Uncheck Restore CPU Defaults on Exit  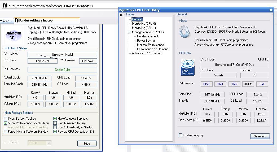[x=55, y=132]
